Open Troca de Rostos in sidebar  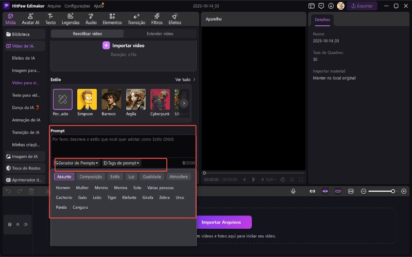pos(25,168)
